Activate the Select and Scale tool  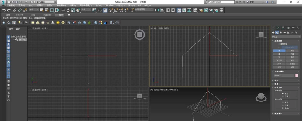coord(73,10)
